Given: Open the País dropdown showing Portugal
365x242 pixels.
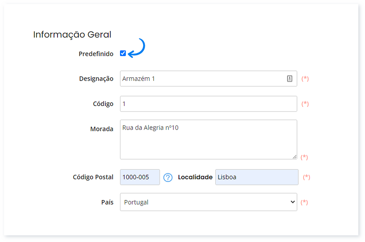Looking at the screenshot, I should (x=209, y=202).
